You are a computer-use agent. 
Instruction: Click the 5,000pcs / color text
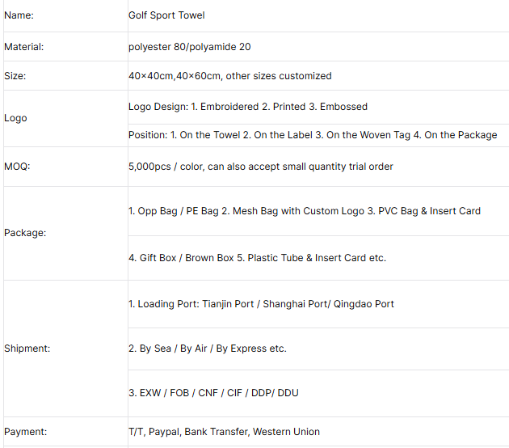260,167
